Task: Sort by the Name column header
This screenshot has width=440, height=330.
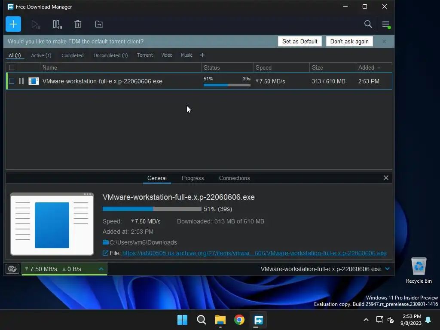Action: pos(120,67)
